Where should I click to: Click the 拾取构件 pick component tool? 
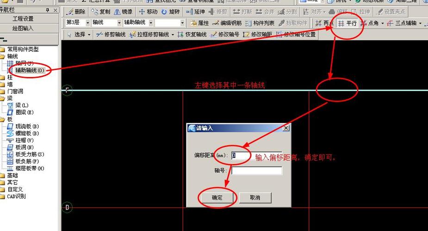[293, 23]
